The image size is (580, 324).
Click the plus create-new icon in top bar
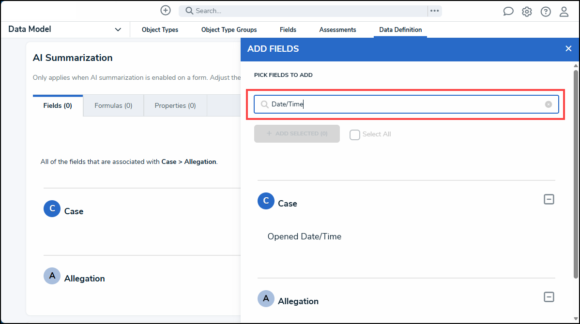[166, 10]
